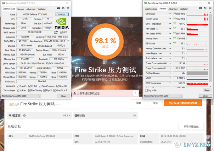
Task: Click the 显示详细信息 button
Action: [191, 126]
